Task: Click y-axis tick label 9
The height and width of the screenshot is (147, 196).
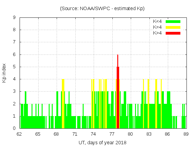Action: [14, 18]
